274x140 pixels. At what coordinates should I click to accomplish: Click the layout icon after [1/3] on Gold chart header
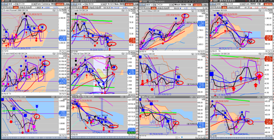(x=201, y=11)
